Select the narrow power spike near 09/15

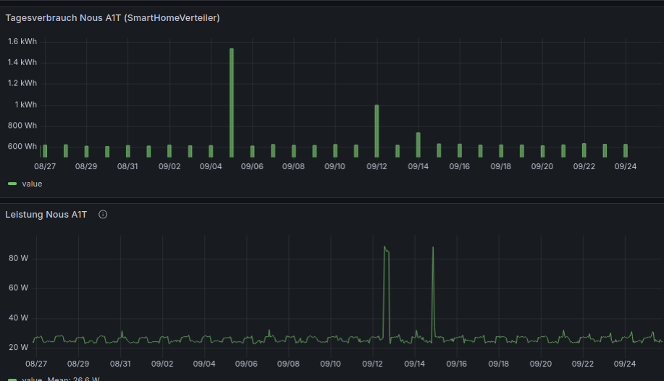(x=433, y=289)
